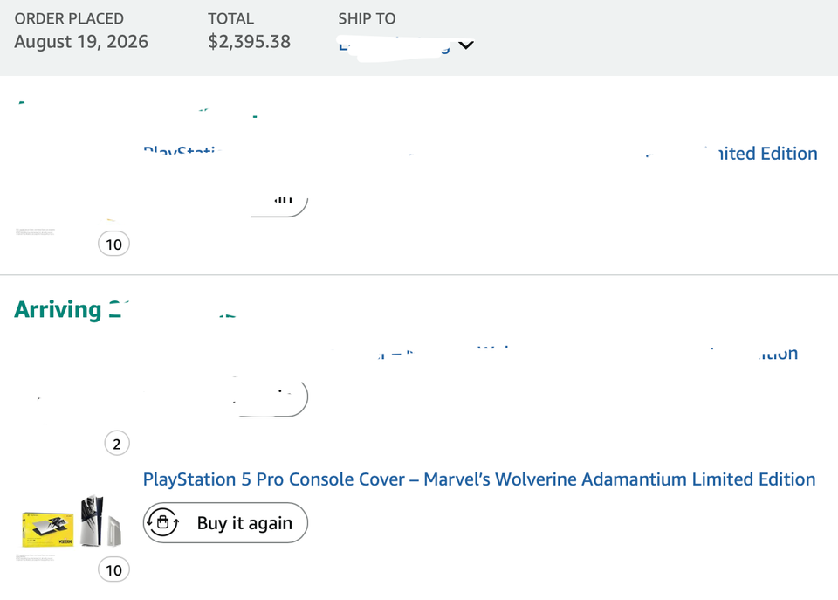Image resolution: width=838 pixels, height=600 pixels.
Task: Click the cart-refresh icon inside Buy it again
Action: coord(163,522)
